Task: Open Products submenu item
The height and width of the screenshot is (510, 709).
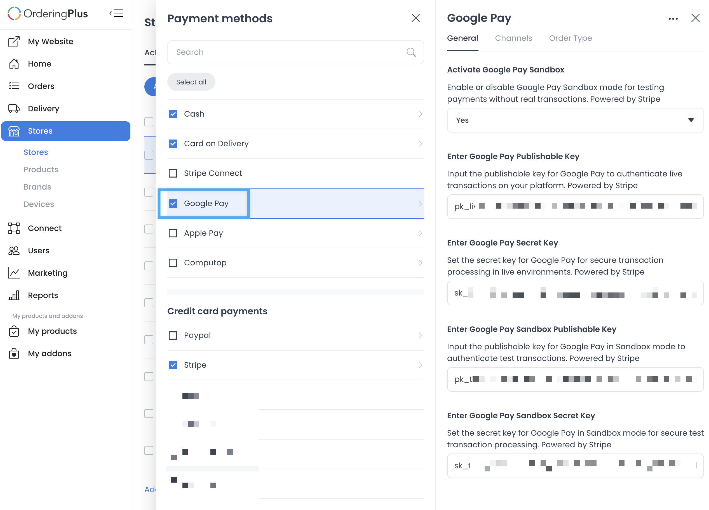Action: [x=41, y=170]
